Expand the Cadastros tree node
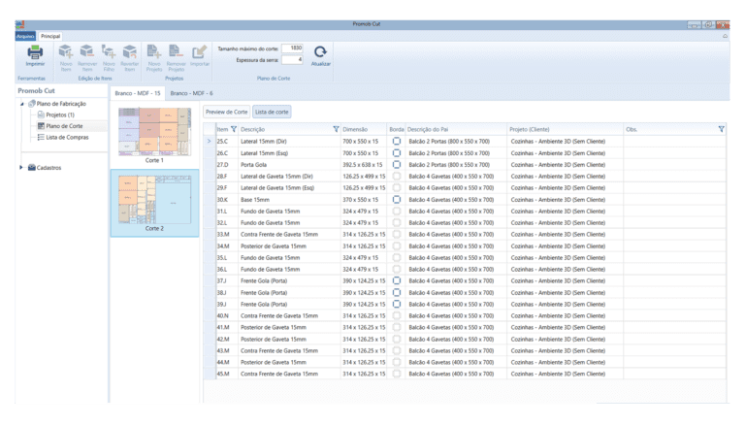 (21, 167)
